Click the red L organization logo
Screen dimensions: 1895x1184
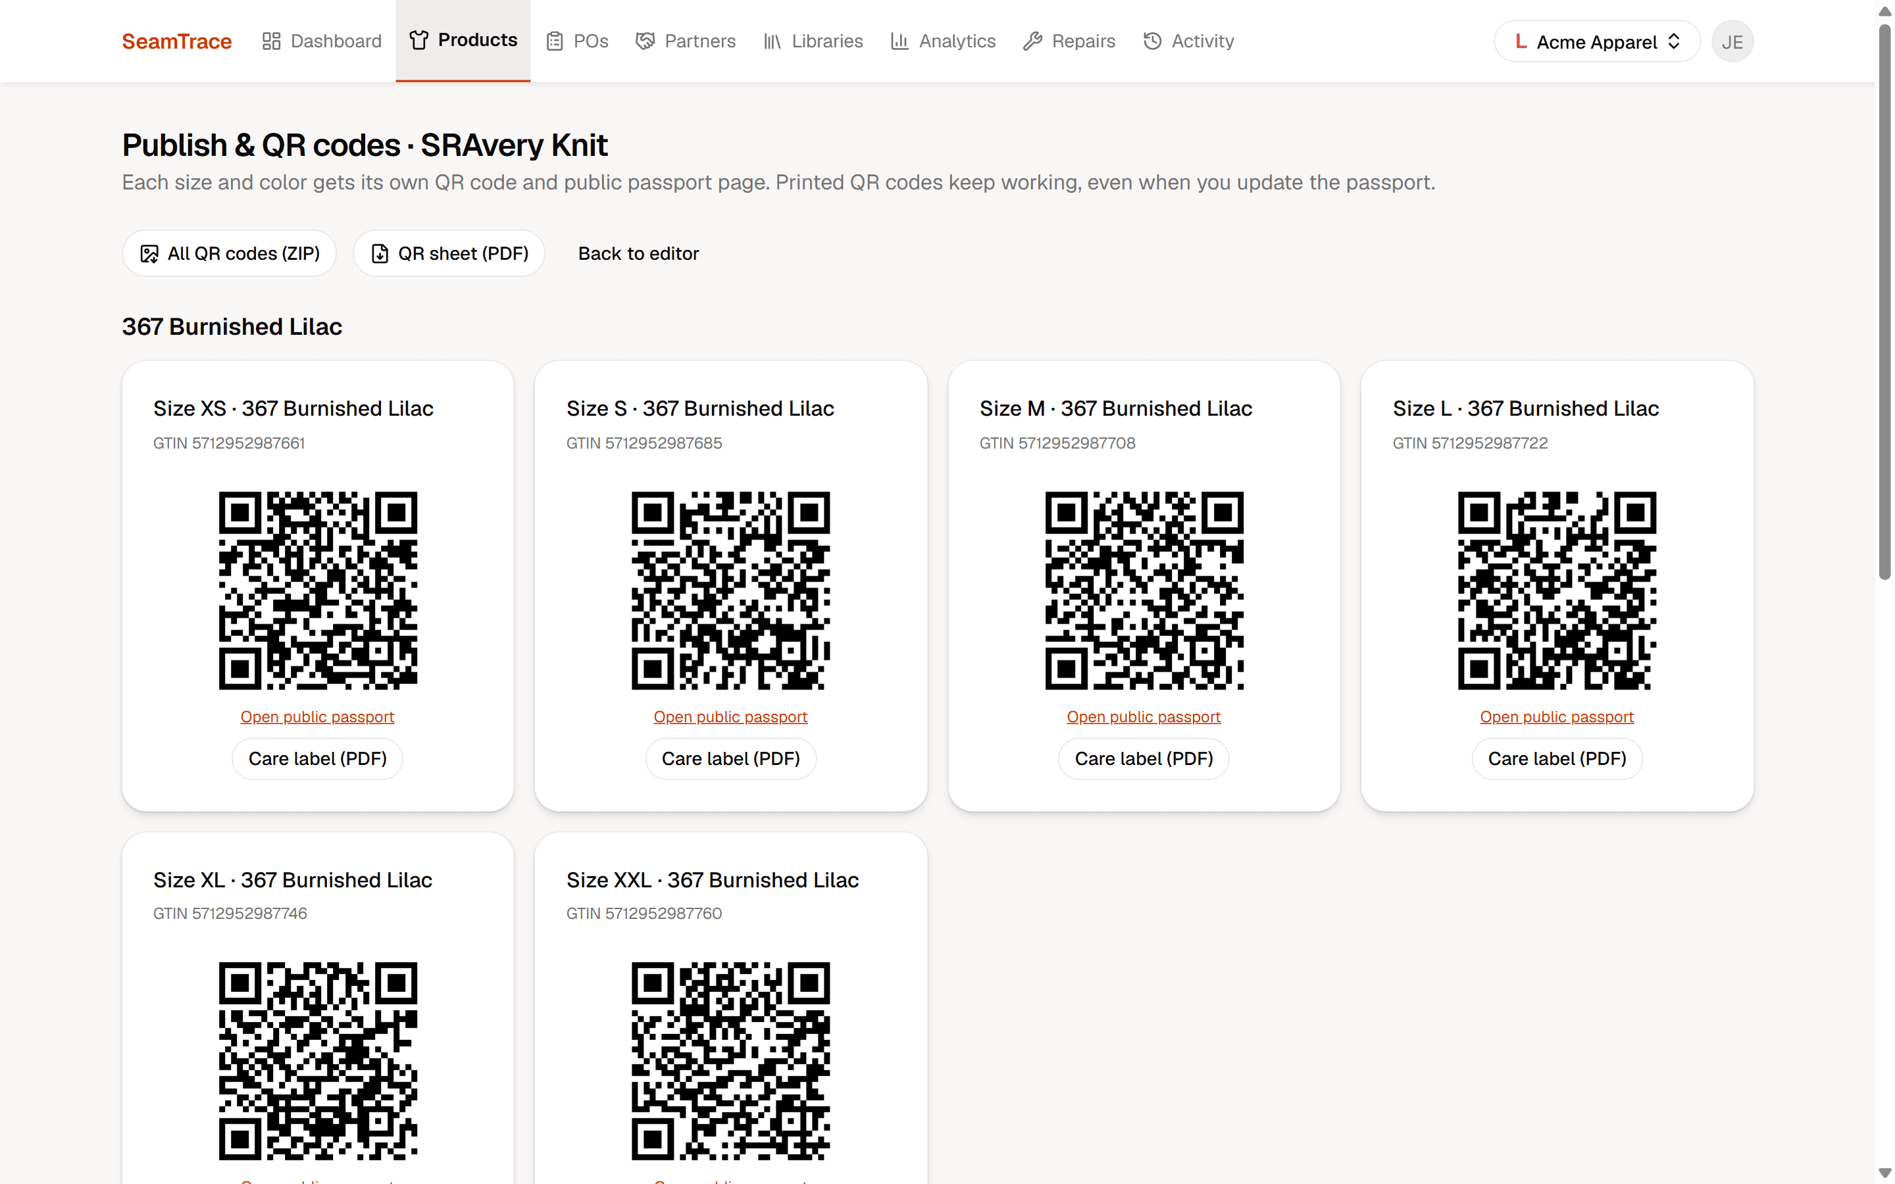click(1521, 41)
